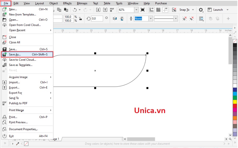Expand the Undo history dropdown arrow
Viewport: 238px width, 148px height.
tap(79, 10)
